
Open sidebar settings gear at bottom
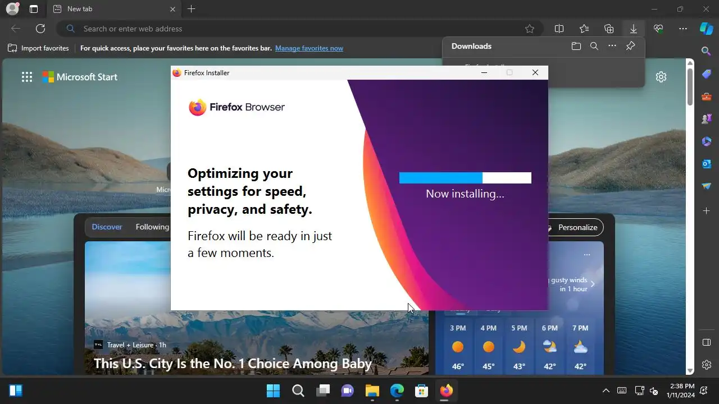[707, 365]
